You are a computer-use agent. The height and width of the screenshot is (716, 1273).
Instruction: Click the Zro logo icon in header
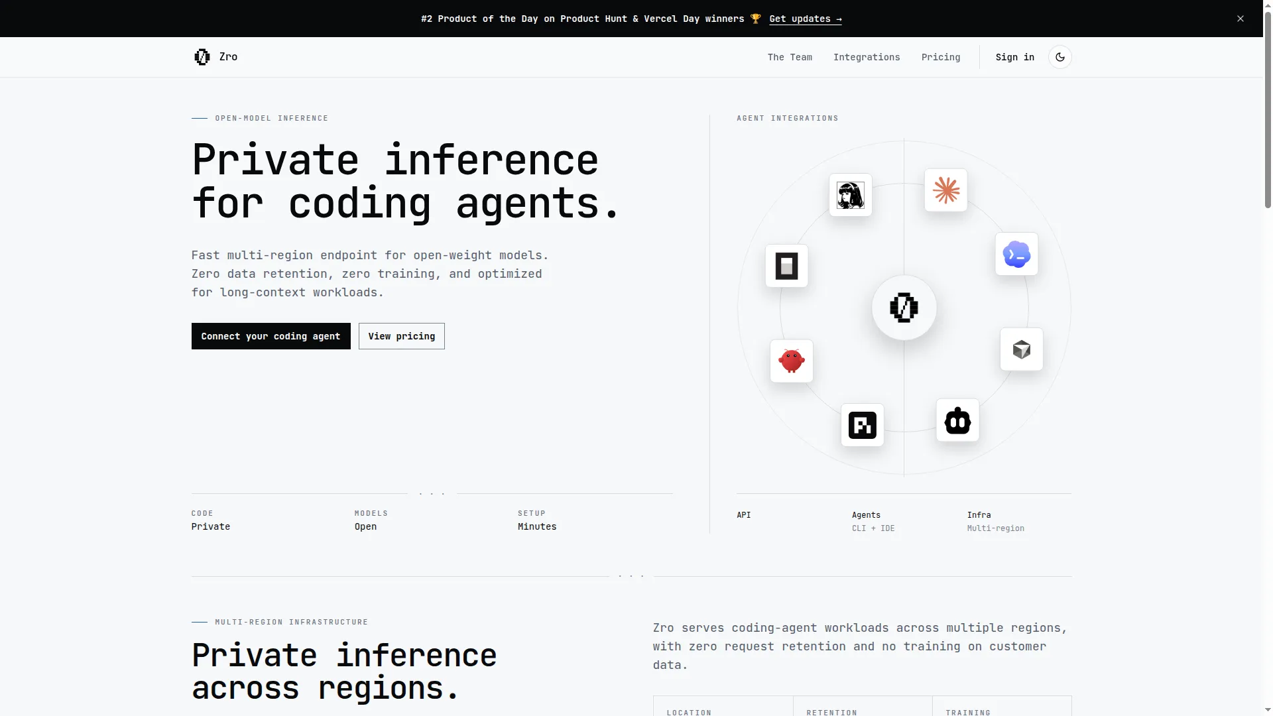[202, 57]
